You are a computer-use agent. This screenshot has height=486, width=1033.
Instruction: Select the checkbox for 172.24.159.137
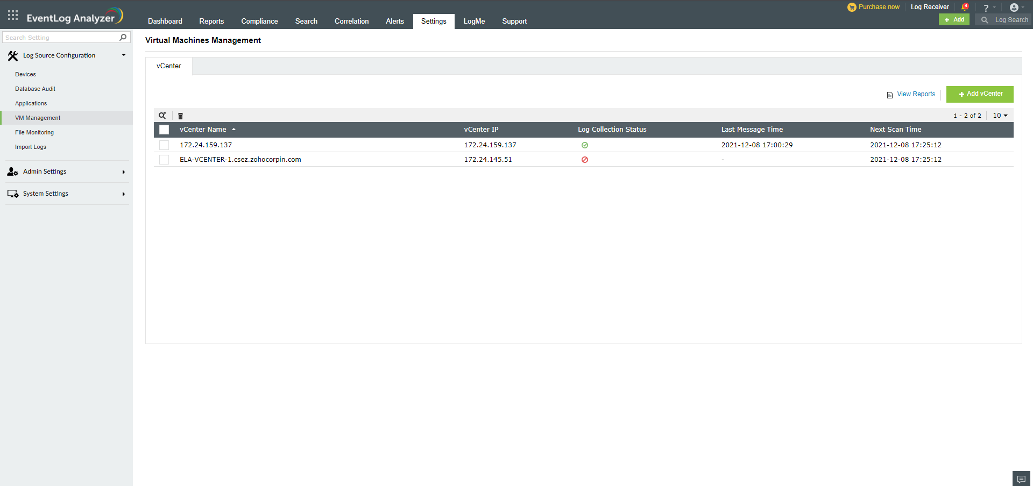[x=164, y=145]
